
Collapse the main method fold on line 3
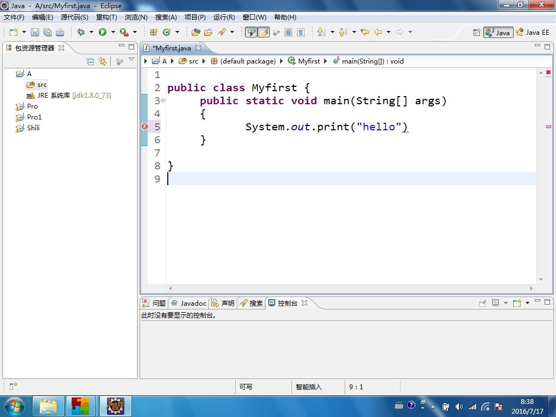(x=163, y=100)
